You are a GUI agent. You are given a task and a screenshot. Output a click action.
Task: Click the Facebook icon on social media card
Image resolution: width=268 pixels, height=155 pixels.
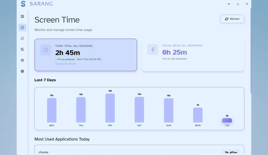(153, 50)
